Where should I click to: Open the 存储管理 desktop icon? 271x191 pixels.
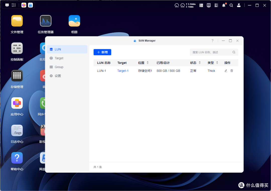[x=17, y=76]
